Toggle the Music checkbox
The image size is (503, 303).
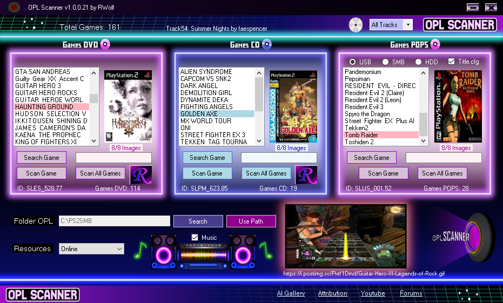tap(195, 237)
